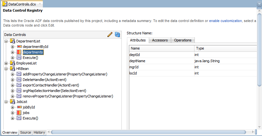Select the departments tree item
This screenshot has width=262, height=136.
point(33,52)
